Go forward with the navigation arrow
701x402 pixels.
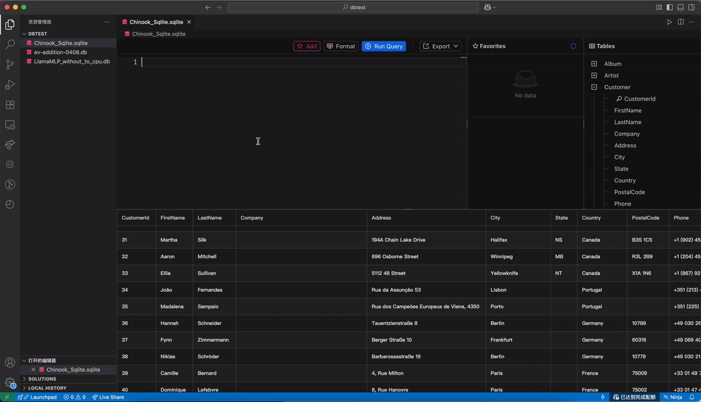coord(219,7)
